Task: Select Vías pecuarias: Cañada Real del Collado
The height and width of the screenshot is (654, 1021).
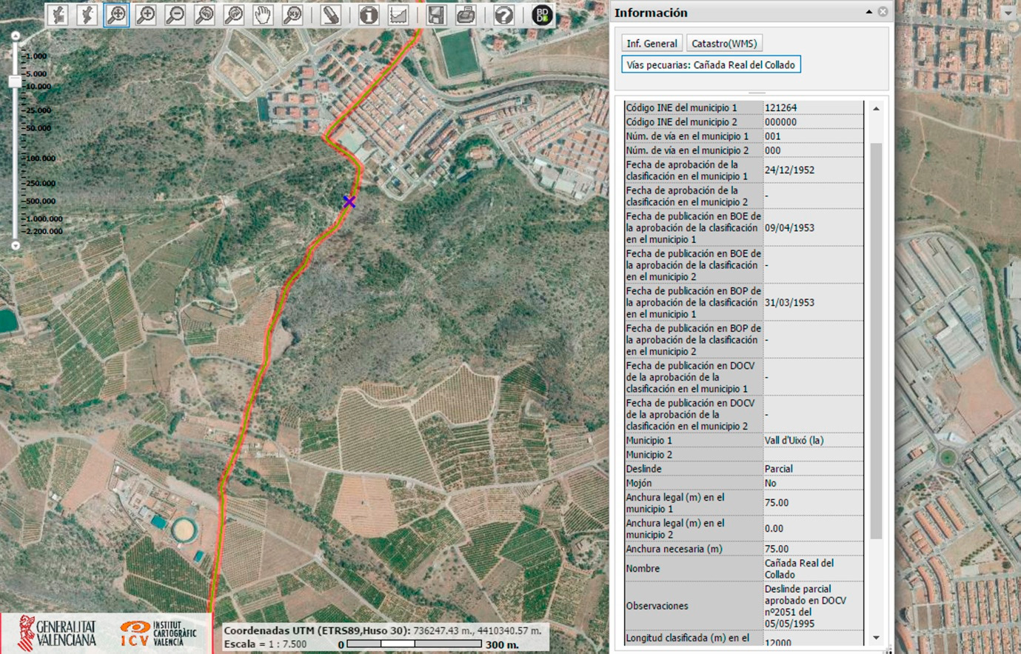Action: (x=710, y=65)
